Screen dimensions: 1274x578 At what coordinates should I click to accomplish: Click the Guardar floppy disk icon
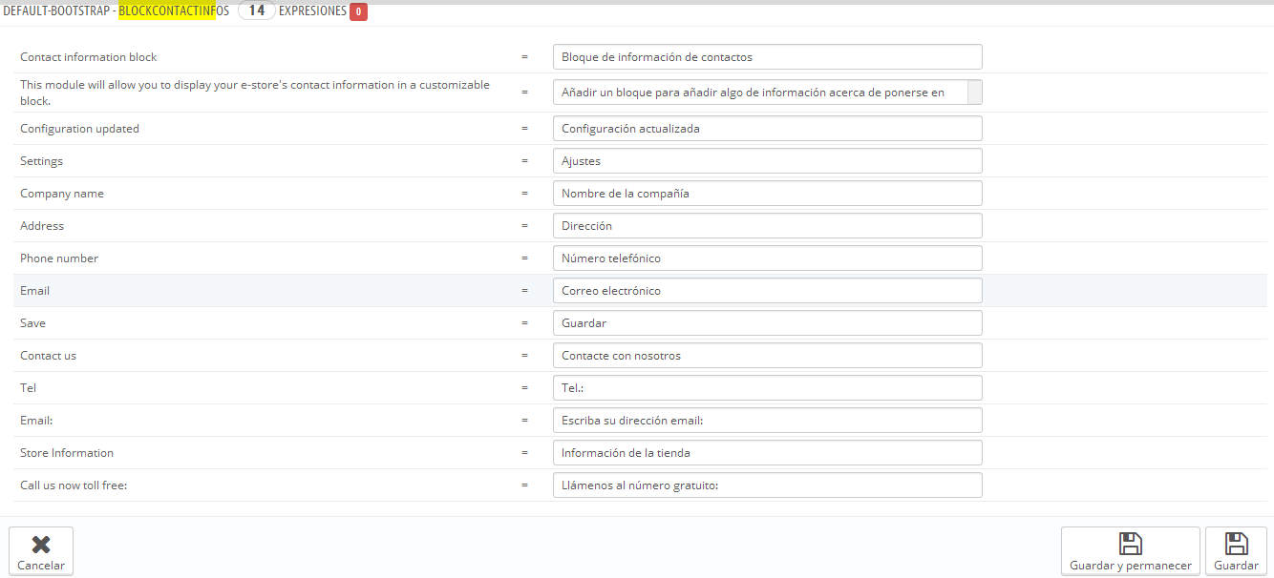point(1236,545)
